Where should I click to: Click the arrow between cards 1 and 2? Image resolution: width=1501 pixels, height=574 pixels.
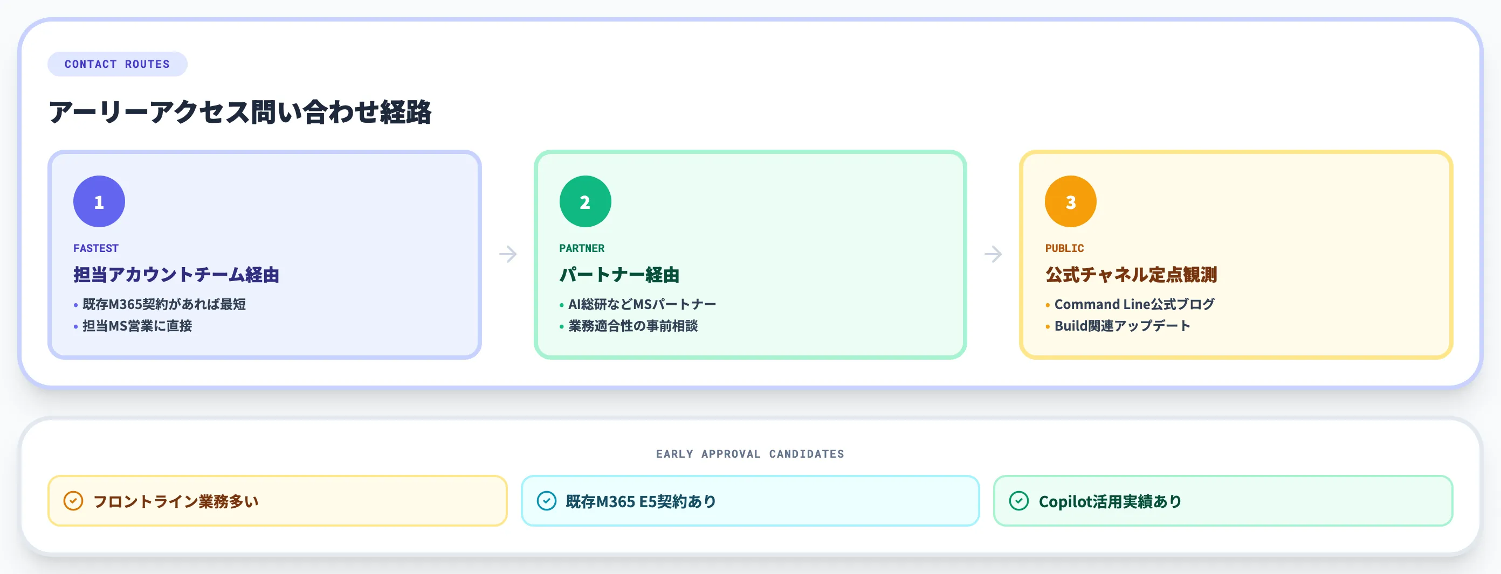point(507,254)
